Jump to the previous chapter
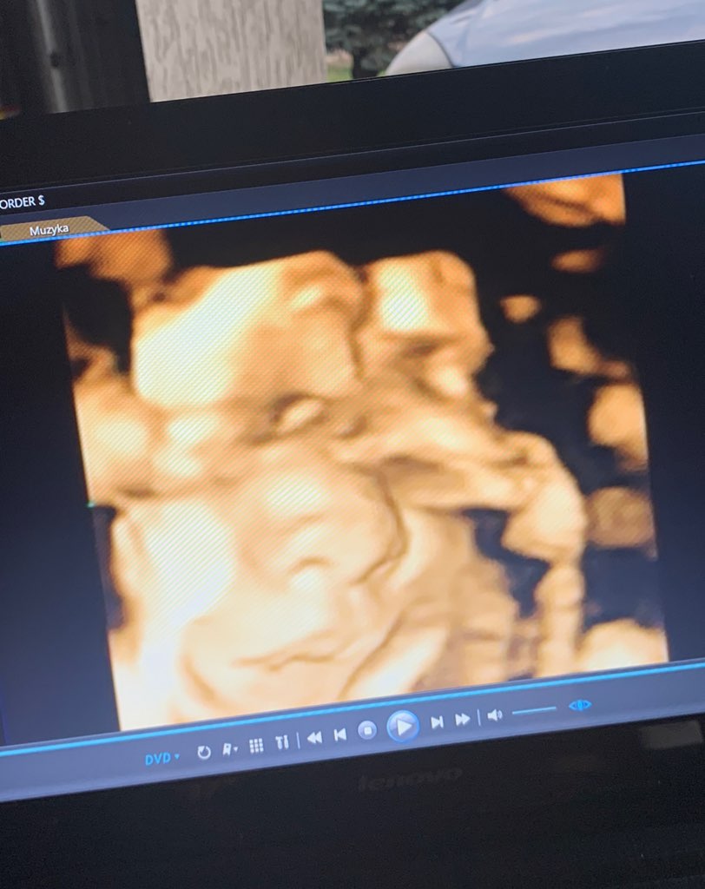The height and width of the screenshot is (889, 705). [340, 734]
